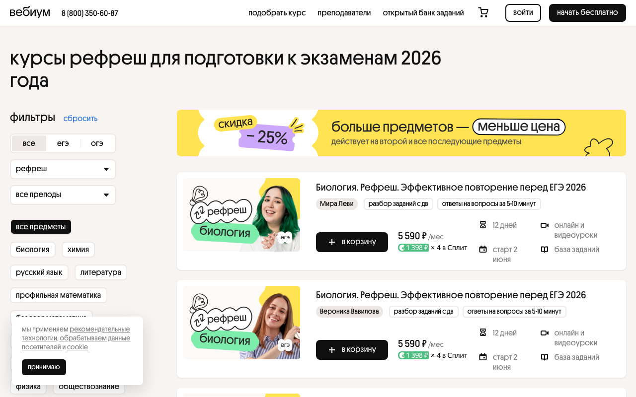
Task: Click the вебиум logo
Action: pyautogui.click(x=30, y=12)
